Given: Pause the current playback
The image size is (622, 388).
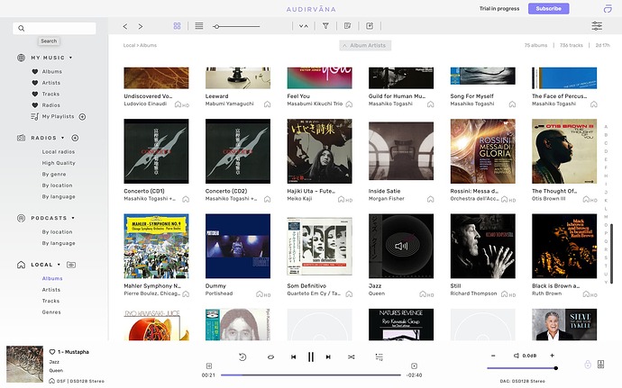Looking at the screenshot, I should click(x=311, y=357).
